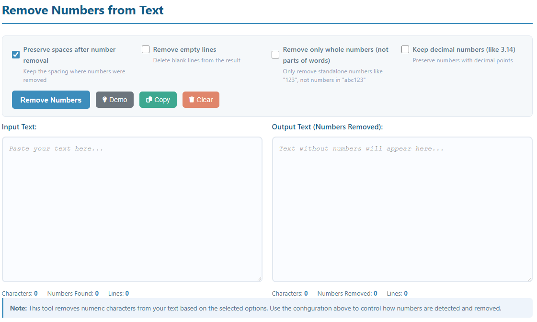
Task: Click the "Input Text:" label
Action: [19, 127]
